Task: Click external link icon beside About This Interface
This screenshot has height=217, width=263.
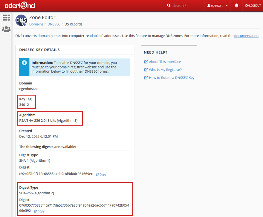Action: (146, 62)
